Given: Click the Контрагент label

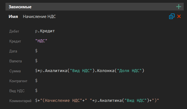Looking at the screenshot, I should [18, 81].
